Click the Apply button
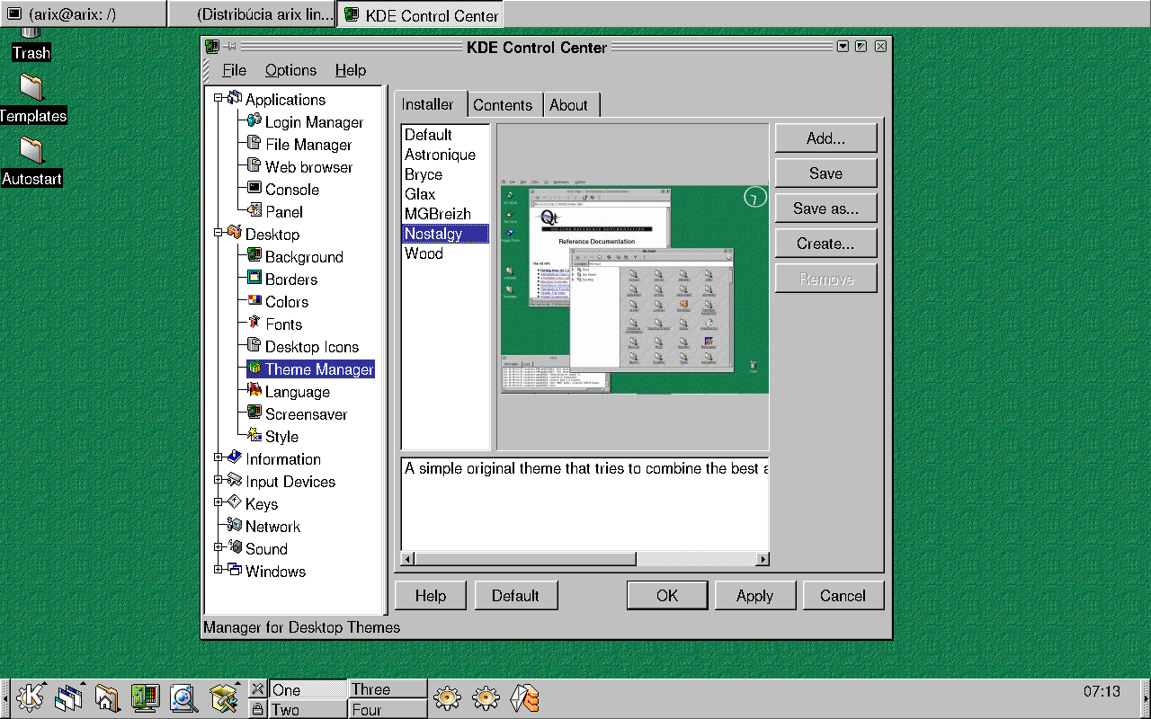Viewport: 1151px width, 719px height. (x=754, y=595)
